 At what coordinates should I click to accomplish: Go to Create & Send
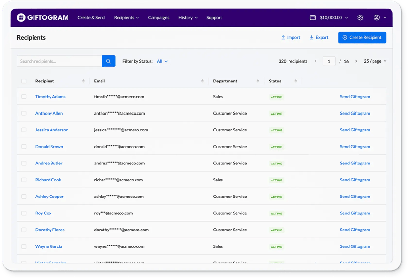coord(91,18)
